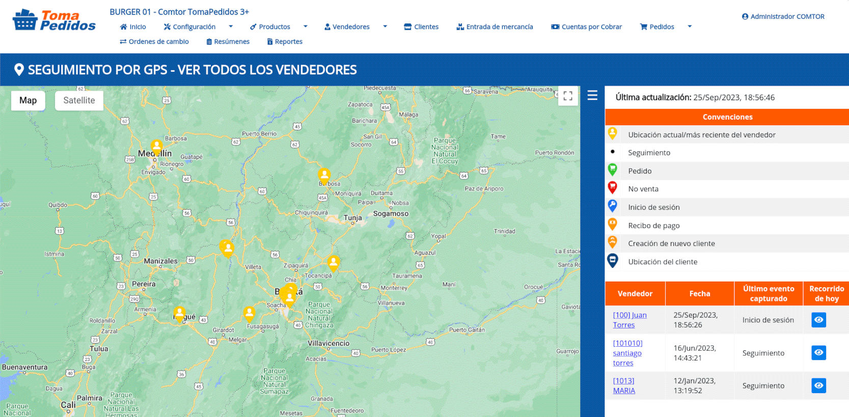849x417 pixels.
Task: Click the Convenciones legend header
Action: [x=727, y=117]
